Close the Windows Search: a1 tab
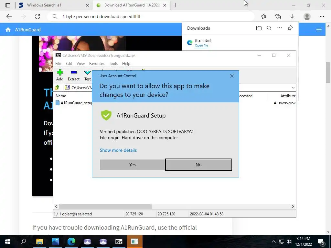The height and width of the screenshot is (248, 331). tap(87, 5)
